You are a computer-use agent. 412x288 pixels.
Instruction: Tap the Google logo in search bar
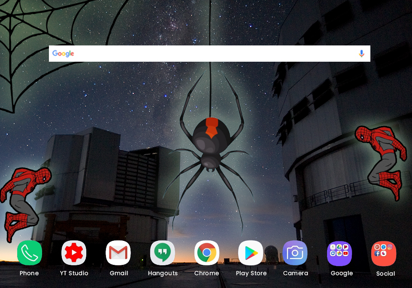(x=63, y=54)
